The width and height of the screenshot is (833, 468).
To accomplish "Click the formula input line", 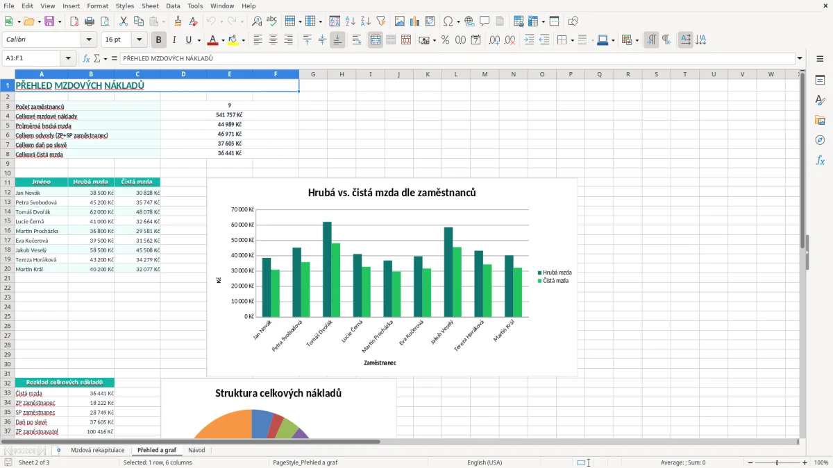I will (457, 59).
